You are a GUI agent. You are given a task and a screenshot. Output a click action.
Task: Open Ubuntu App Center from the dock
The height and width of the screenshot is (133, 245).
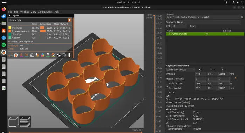coord(4,31)
